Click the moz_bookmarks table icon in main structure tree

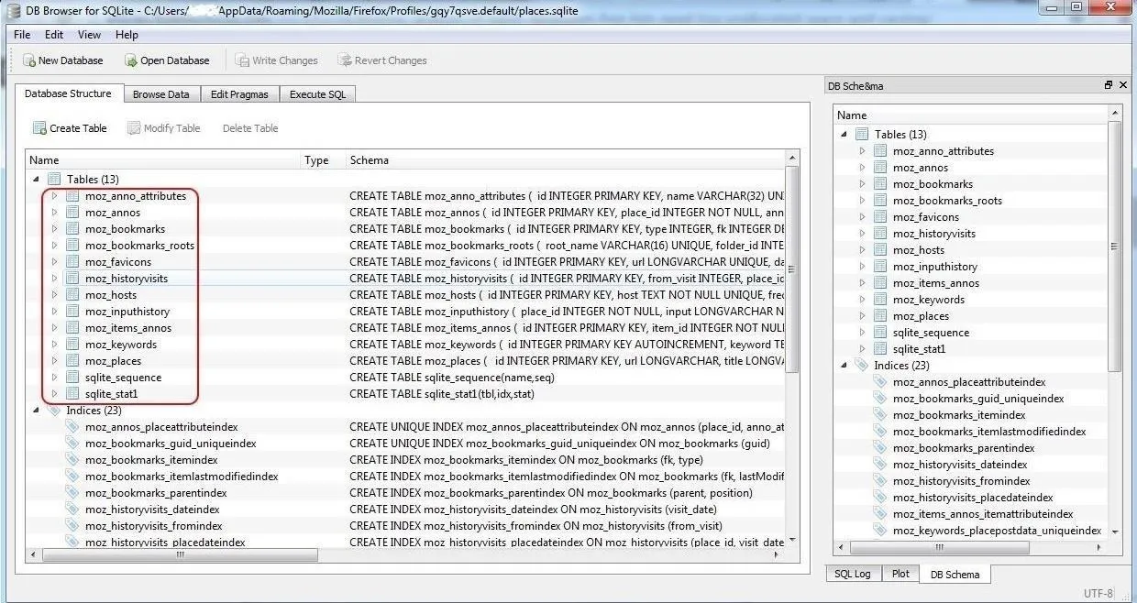(72, 229)
